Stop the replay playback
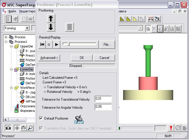Viewport: 189px width, 140px height. coord(49,45)
